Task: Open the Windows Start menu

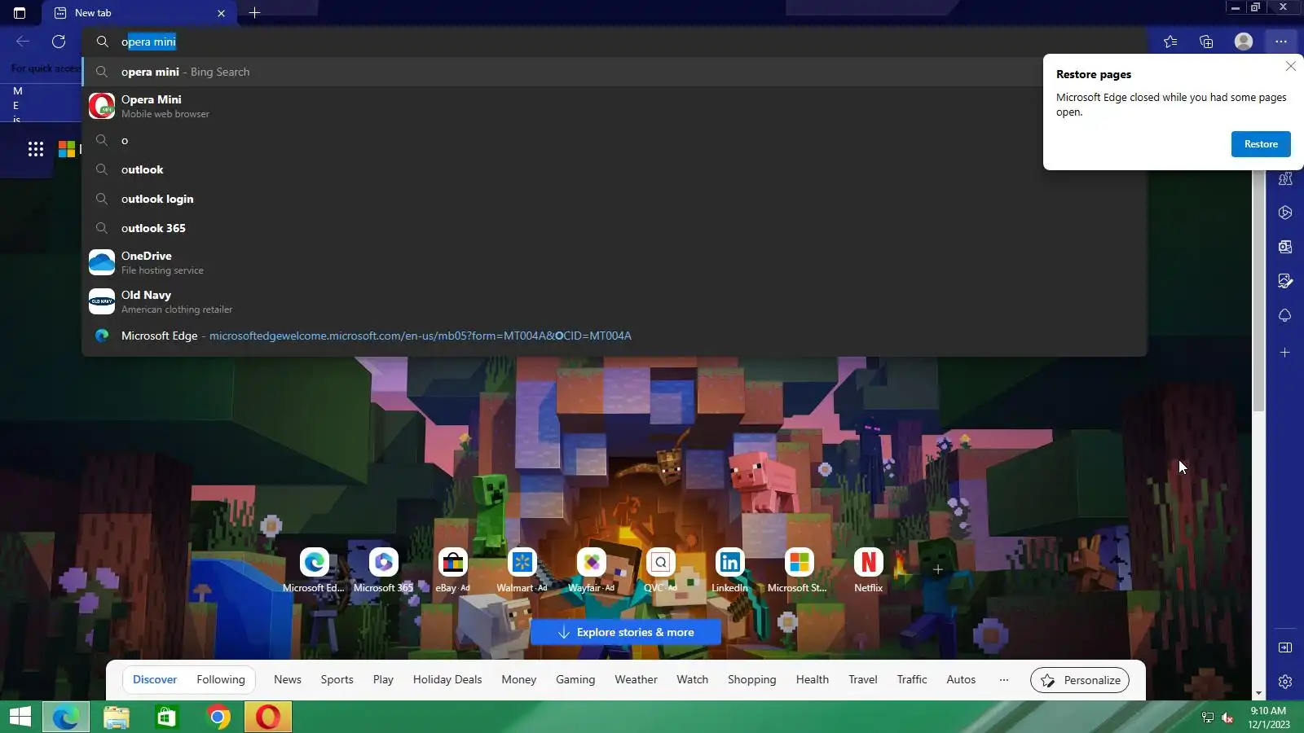Action: click(x=20, y=717)
